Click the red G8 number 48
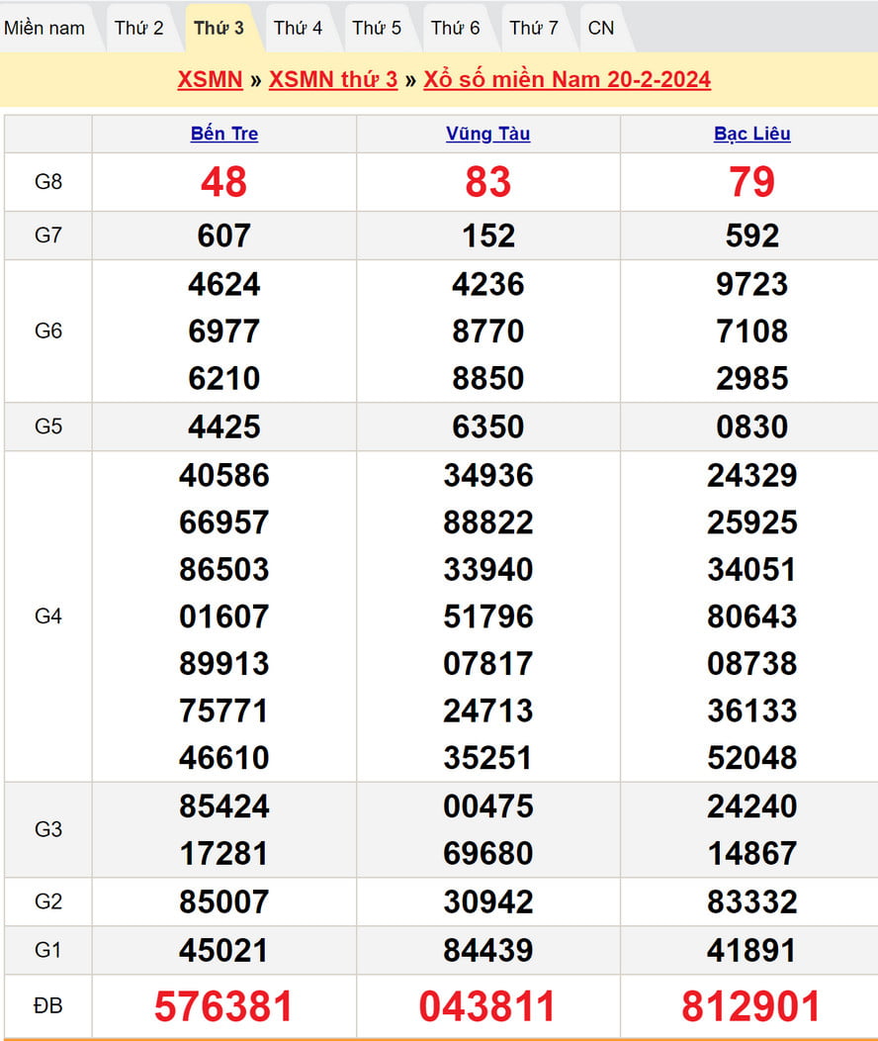This screenshot has width=878, height=1041. click(x=224, y=182)
